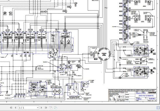Toggle the page layout icon at bottom right

tap(158, 108)
